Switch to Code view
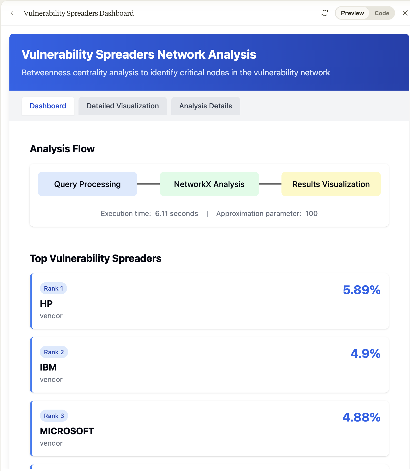Screen dimensions: 410x471 (382, 13)
